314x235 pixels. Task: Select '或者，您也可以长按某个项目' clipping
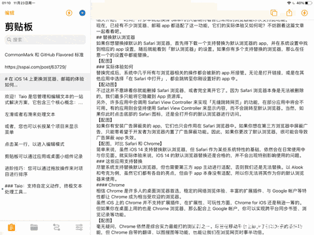[x=45, y=129]
